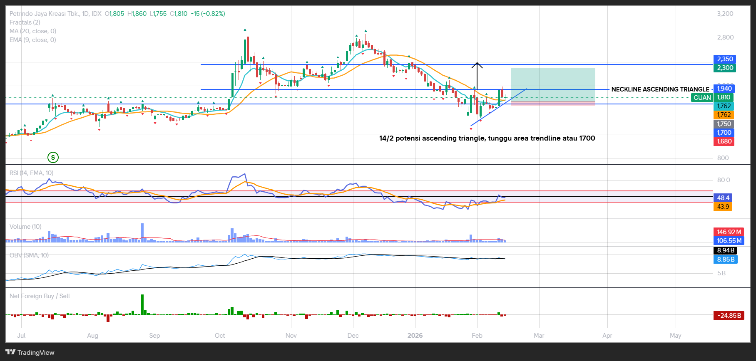Click the green S marker icon
Image resolution: width=756 pixels, height=361 pixels.
53,157
